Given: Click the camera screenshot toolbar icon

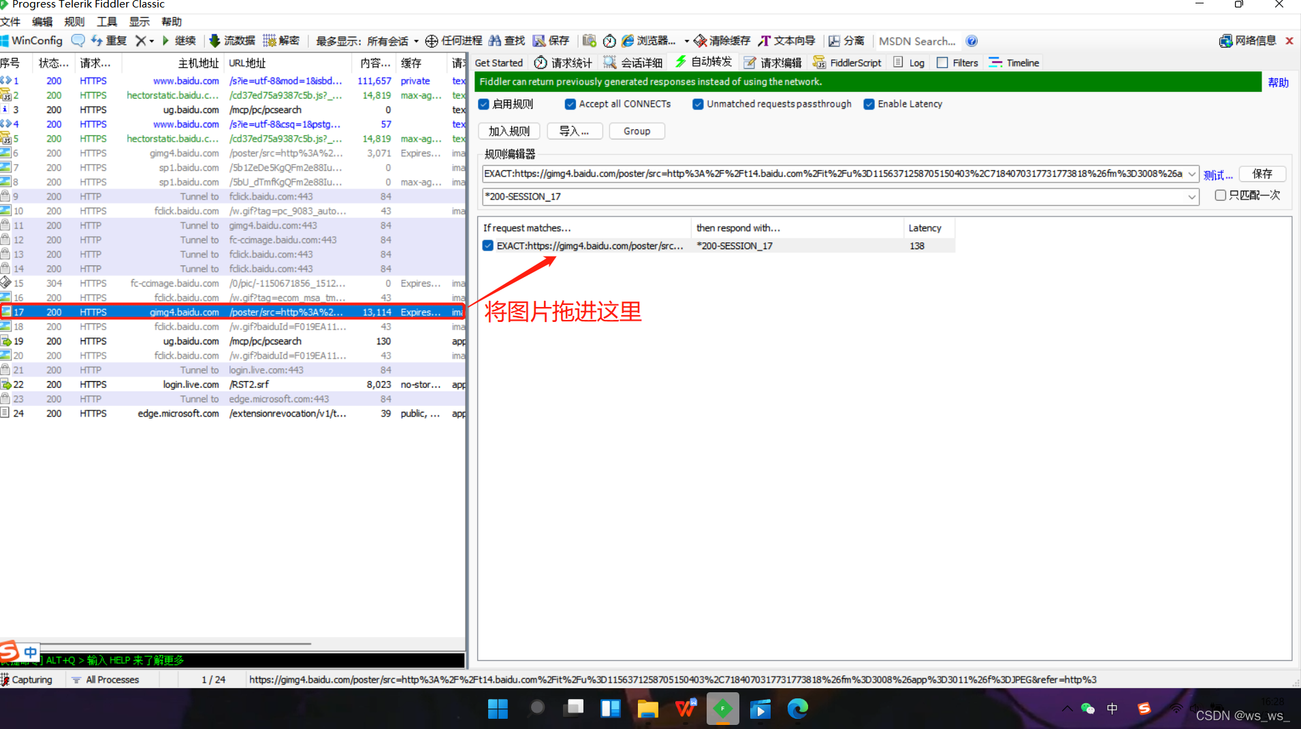Looking at the screenshot, I should [590, 41].
